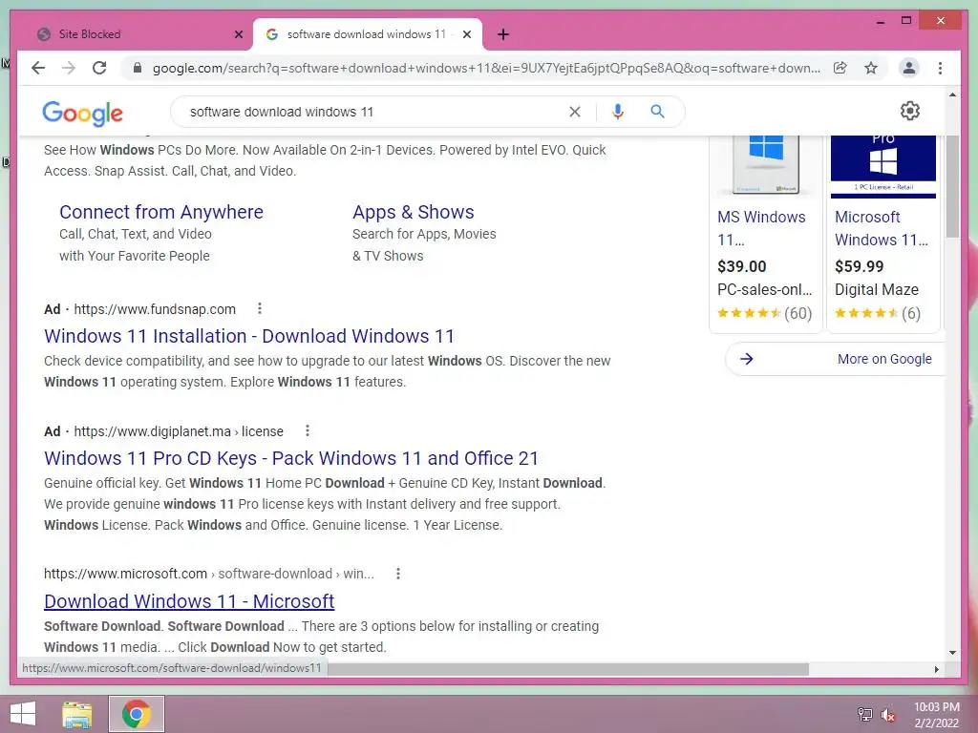Click the address bar URL

click(x=486, y=68)
